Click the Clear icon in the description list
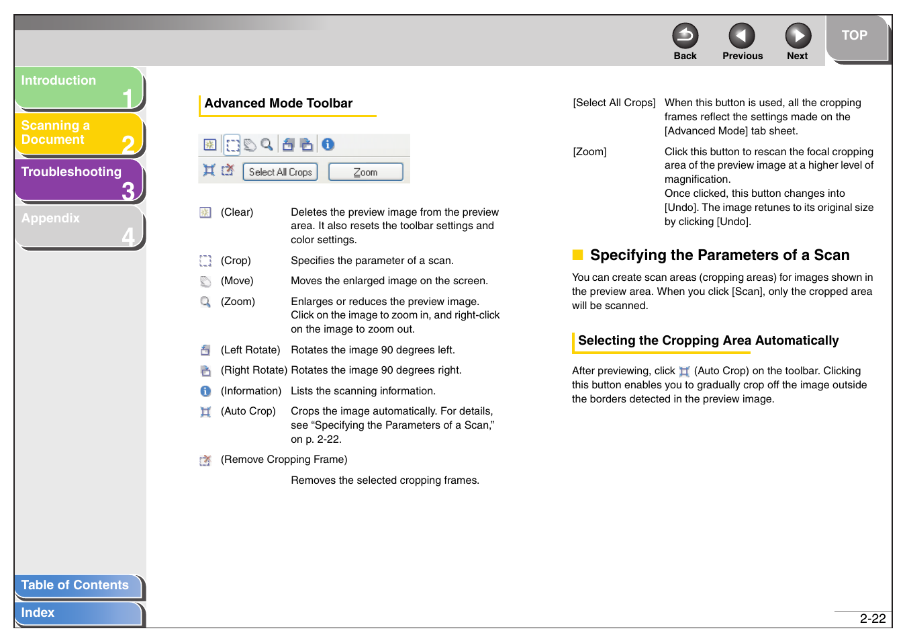Viewport: 907px width, 641px height. 205,212
